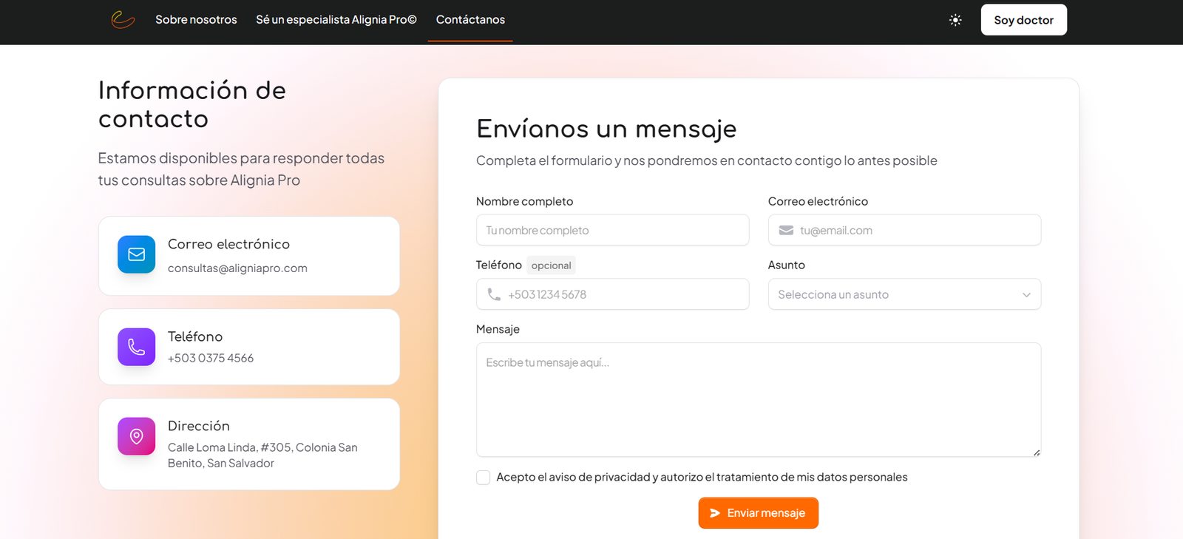Open the Selecciona un asunto dropdown
Viewport: 1183px width, 539px height.
tap(904, 294)
